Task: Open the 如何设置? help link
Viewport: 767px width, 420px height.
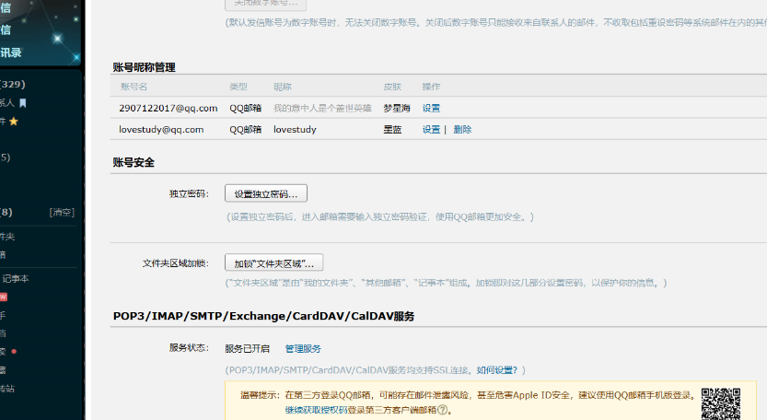Action: point(497,370)
